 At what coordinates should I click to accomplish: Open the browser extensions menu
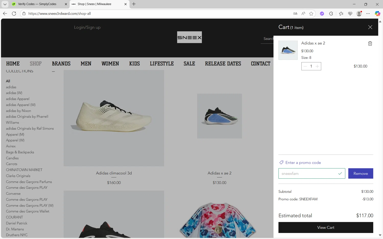(331, 14)
